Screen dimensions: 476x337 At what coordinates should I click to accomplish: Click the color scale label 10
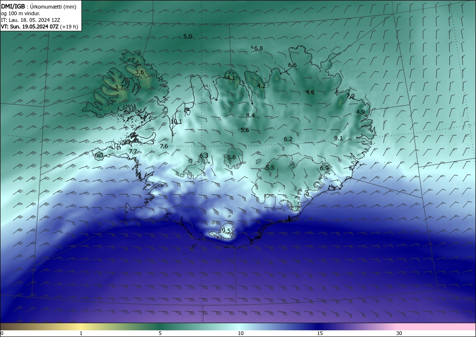click(x=240, y=334)
